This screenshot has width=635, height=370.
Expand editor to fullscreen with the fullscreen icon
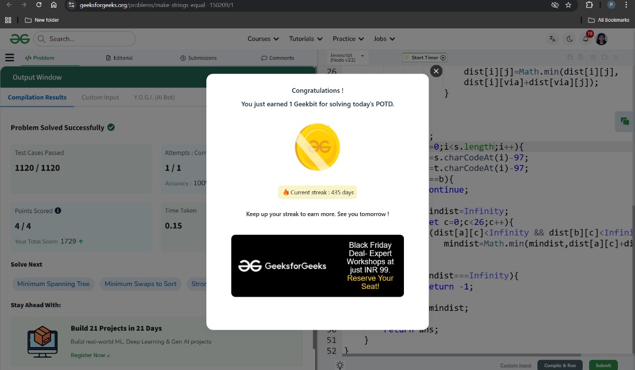[x=616, y=57]
